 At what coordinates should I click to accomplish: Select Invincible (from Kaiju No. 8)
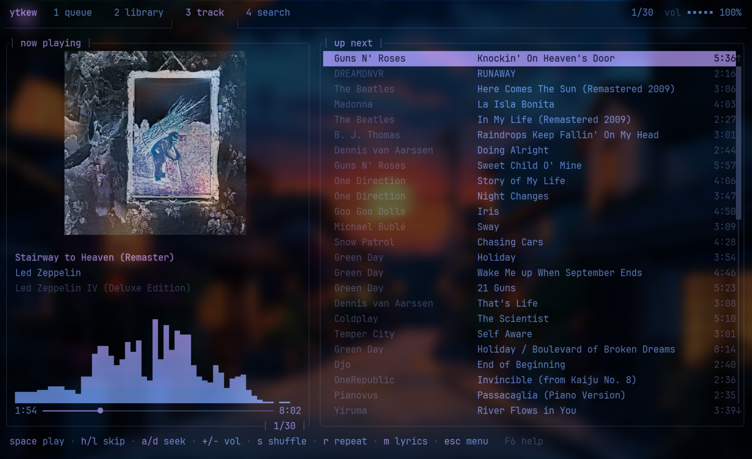(x=529, y=380)
